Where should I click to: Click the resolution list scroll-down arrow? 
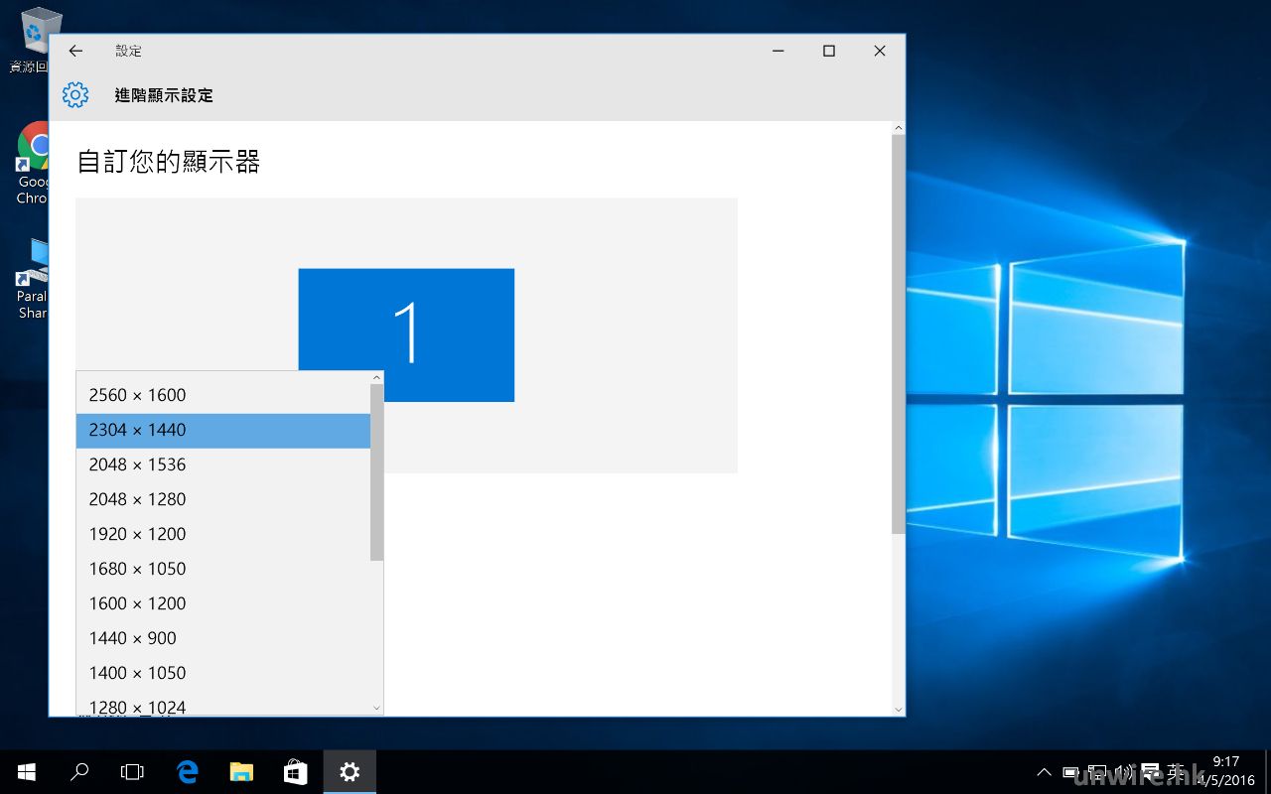[x=376, y=708]
